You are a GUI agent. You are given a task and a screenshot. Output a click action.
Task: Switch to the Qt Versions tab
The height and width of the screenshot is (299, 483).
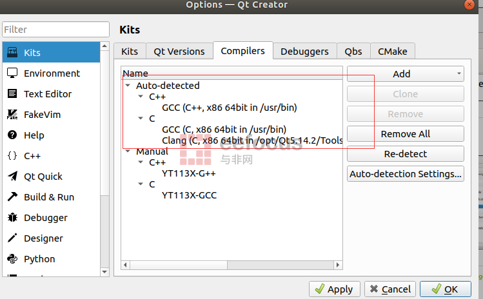coord(180,52)
